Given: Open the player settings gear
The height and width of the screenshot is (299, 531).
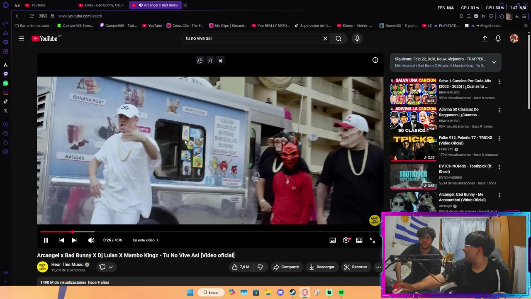Looking at the screenshot, I should pyautogui.click(x=346, y=240).
